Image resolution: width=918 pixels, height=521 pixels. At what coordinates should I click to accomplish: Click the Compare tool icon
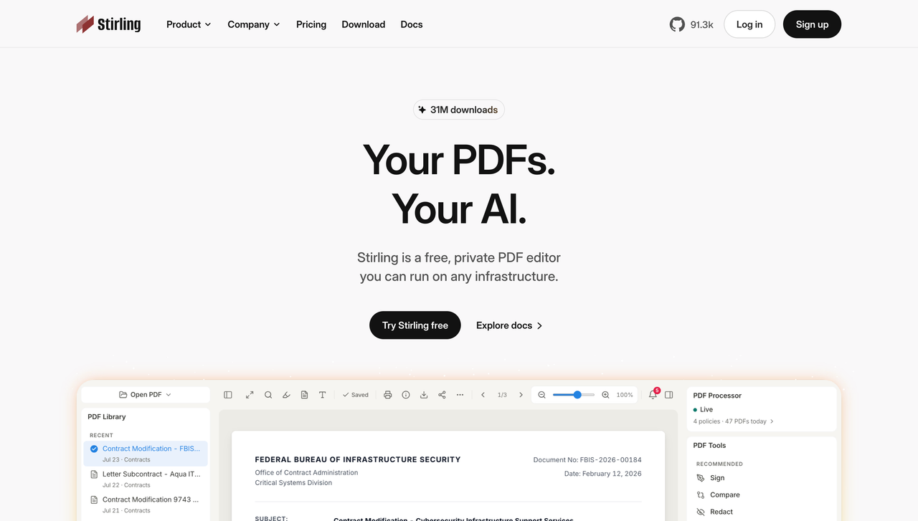coord(701,495)
